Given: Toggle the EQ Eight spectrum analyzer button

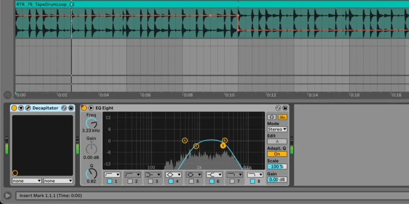Looking at the screenshot, I should pyautogui.click(x=282, y=117).
